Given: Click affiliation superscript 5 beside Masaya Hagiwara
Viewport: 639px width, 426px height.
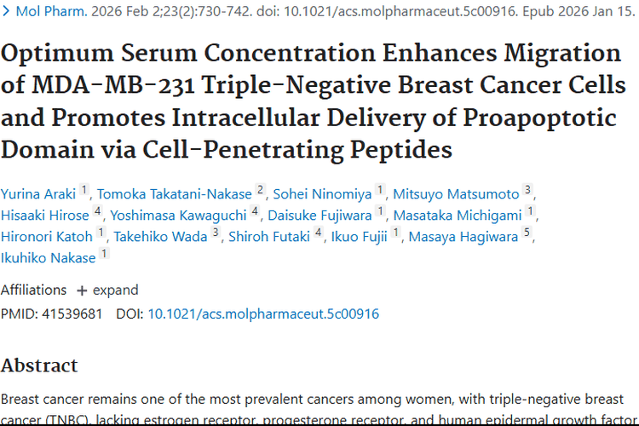Looking at the screenshot, I should pos(528,233).
